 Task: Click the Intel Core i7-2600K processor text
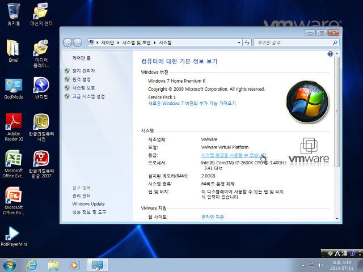click(x=244, y=165)
